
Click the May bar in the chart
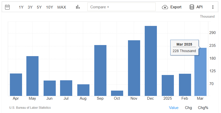tap(32, 76)
